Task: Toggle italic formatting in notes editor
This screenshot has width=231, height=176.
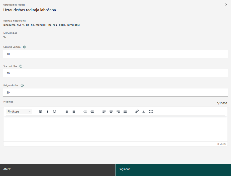Action: 47,111
